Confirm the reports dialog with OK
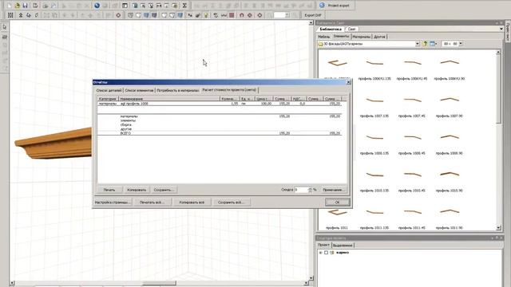This screenshot has width=511, height=287. [337, 202]
